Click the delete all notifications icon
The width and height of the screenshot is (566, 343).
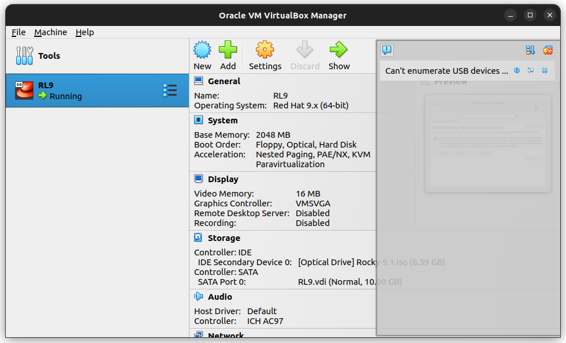tap(548, 50)
